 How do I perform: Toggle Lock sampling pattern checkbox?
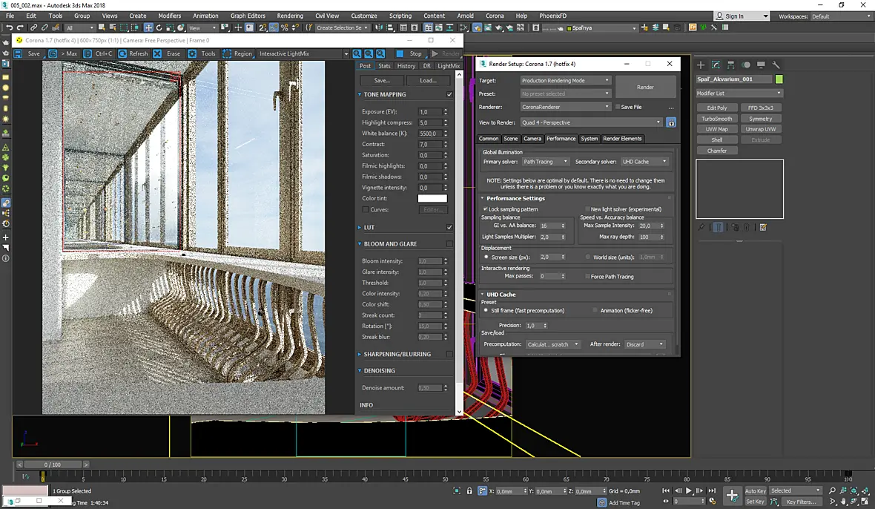(485, 208)
